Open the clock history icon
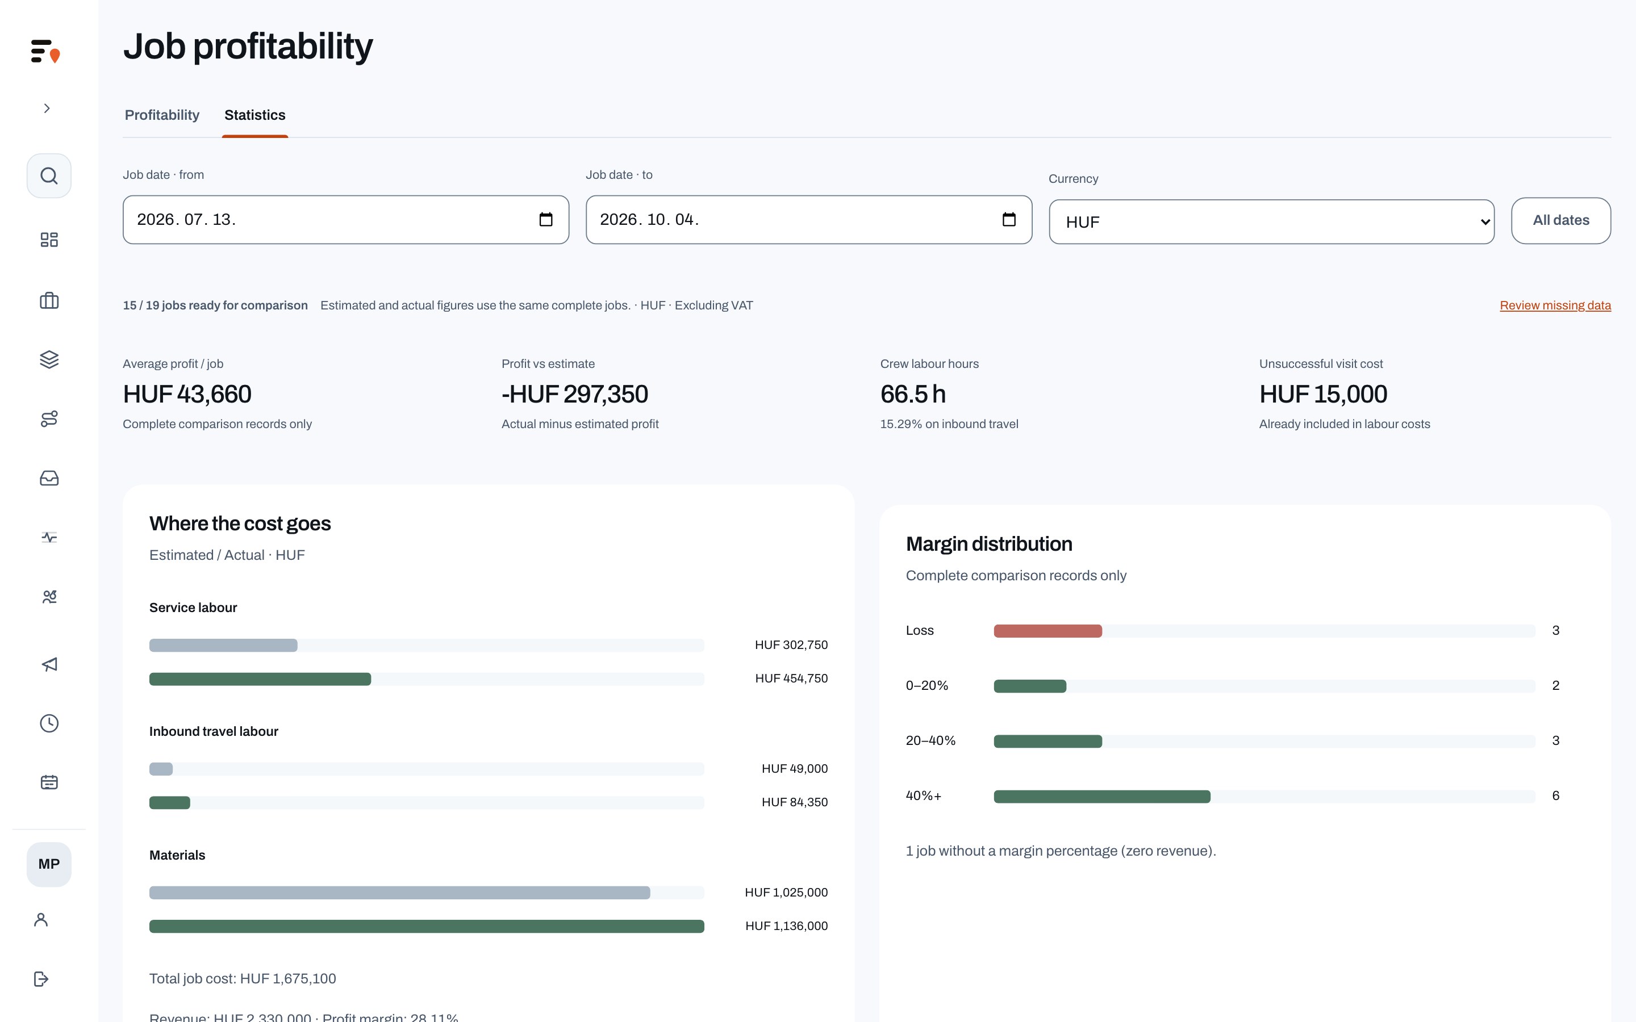 [49, 723]
